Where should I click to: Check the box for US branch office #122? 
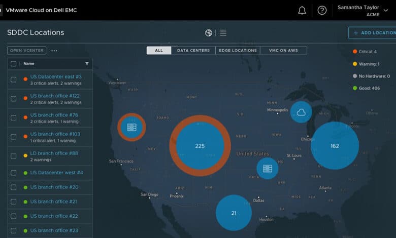14,99
